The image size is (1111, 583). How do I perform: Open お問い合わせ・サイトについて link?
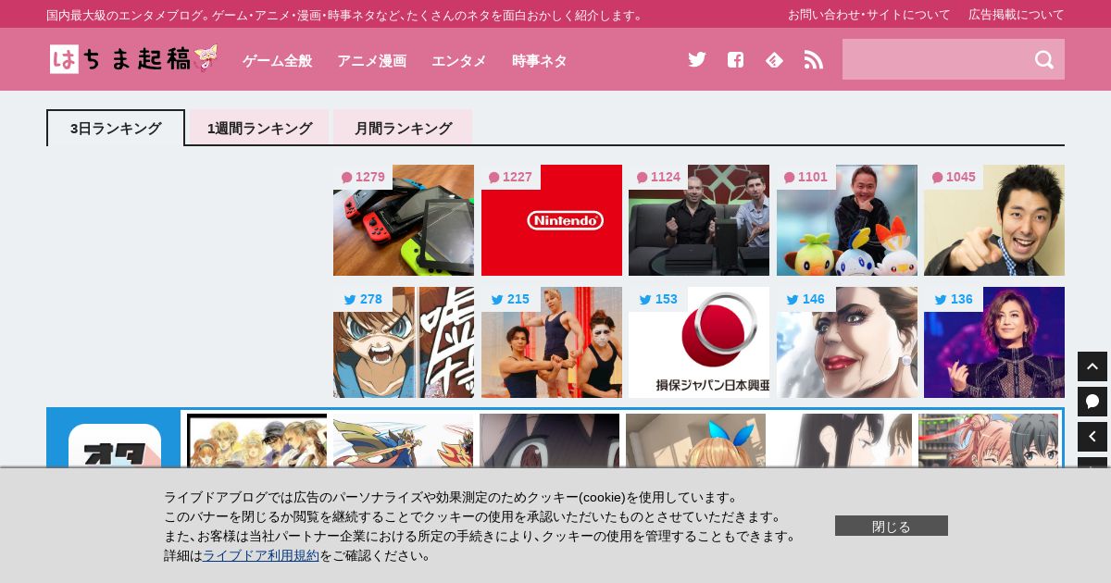868,14
